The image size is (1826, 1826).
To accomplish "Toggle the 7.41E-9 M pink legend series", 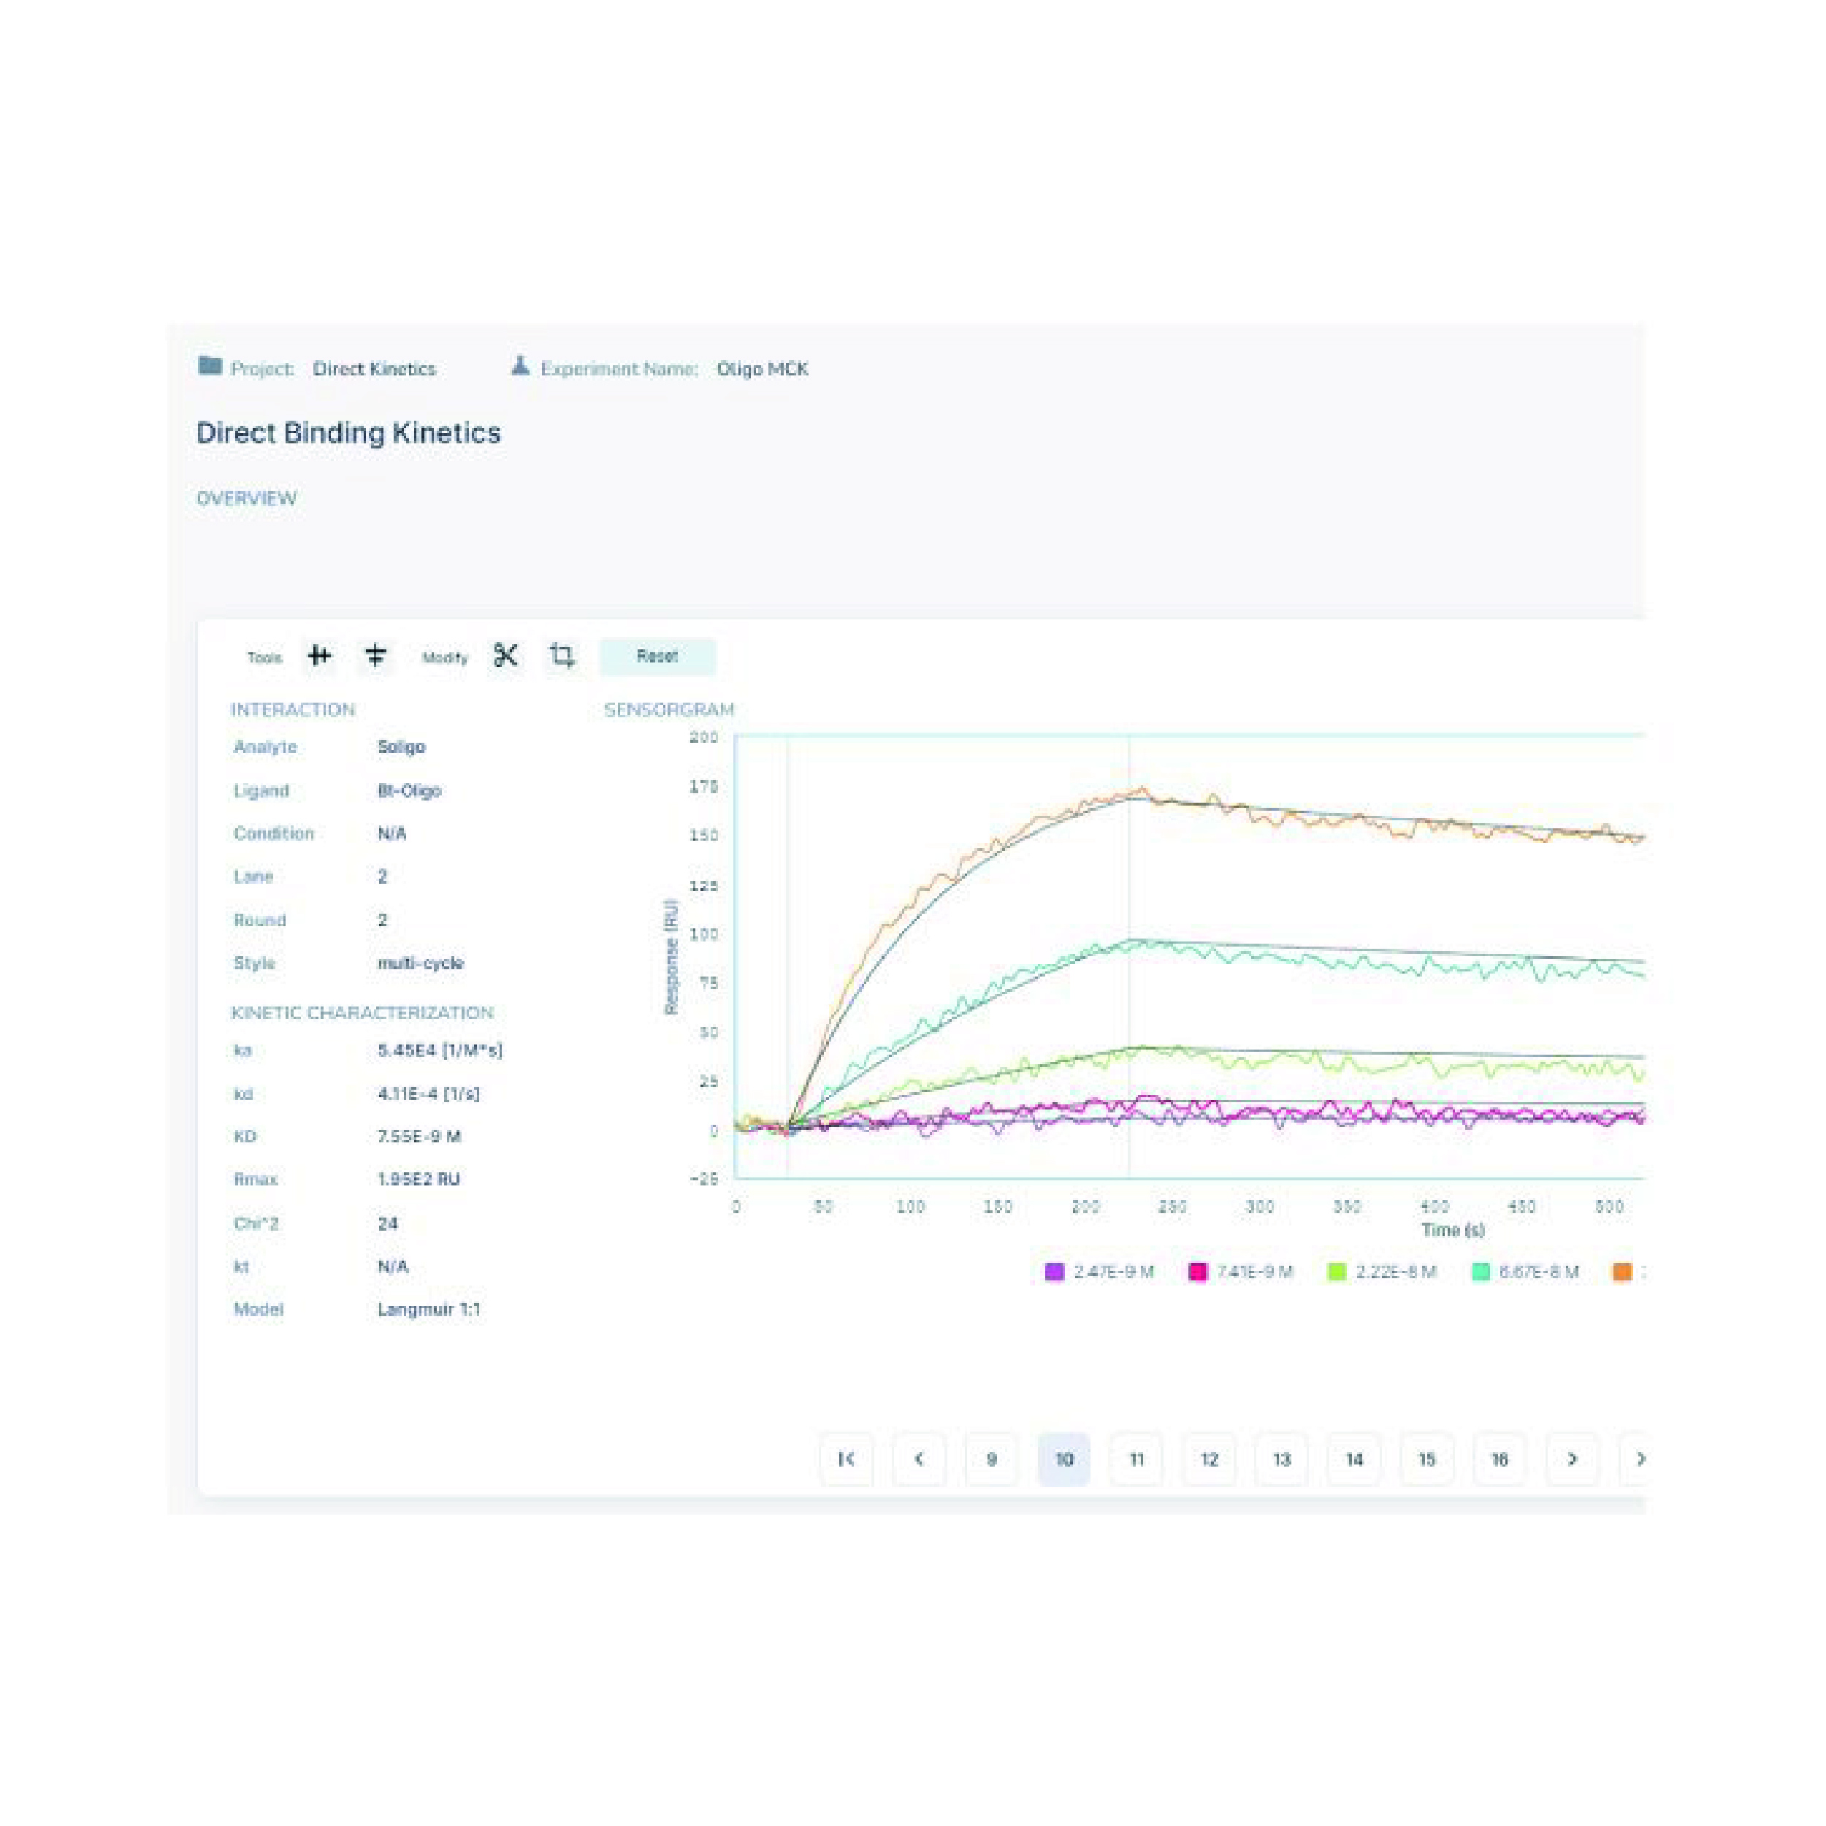I will (1242, 1272).
